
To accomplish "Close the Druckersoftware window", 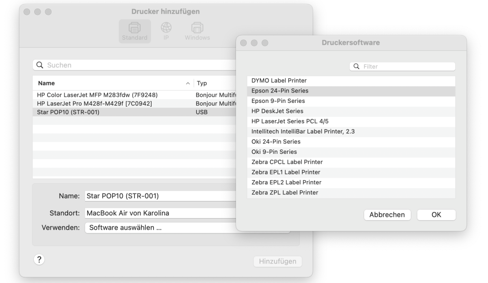I will [x=244, y=43].
